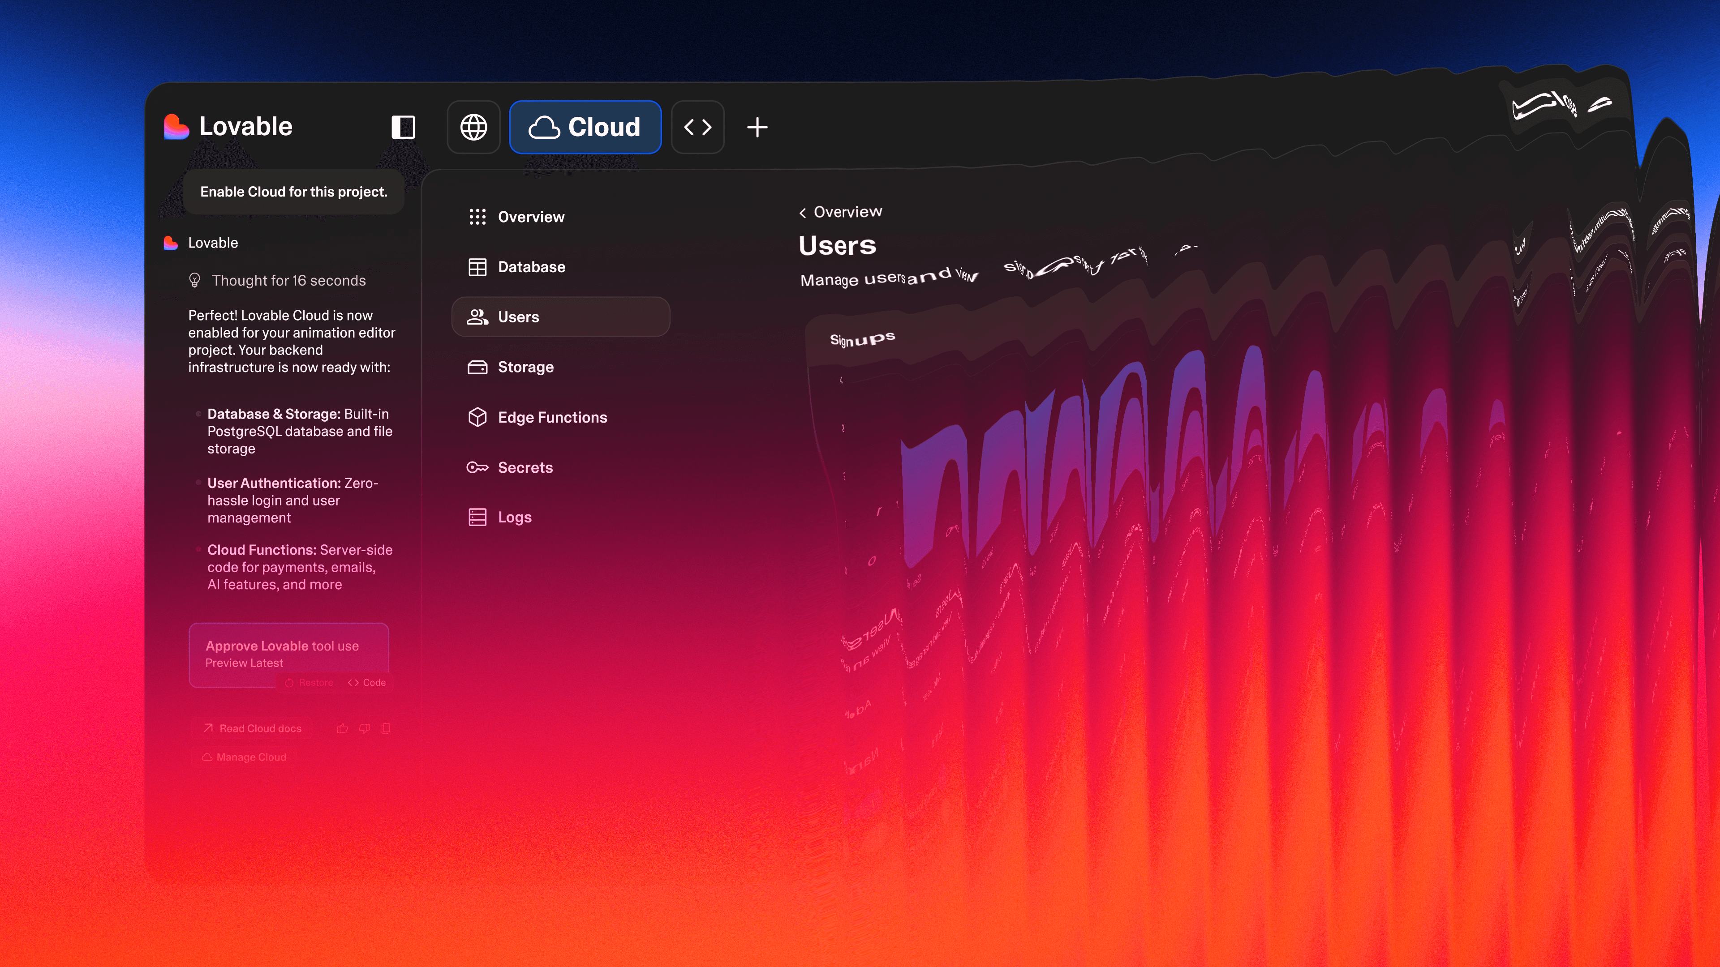The height and width of the screenshot is (967, 1720).
Task: Open Overview in Cloud sidebar
Action: coord(531,217)
